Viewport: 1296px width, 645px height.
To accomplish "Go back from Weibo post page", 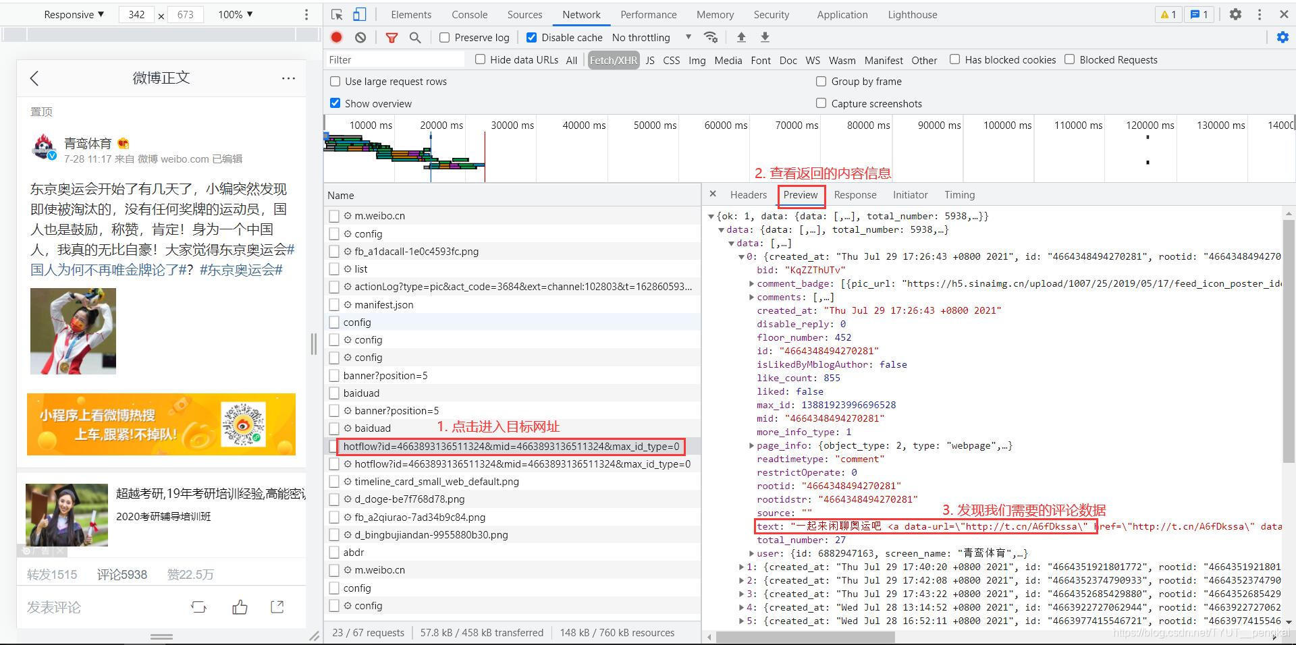I will [x=34, y=78].
